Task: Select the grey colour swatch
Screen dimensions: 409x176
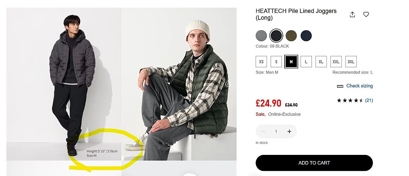Action: [x=261, y=36]
